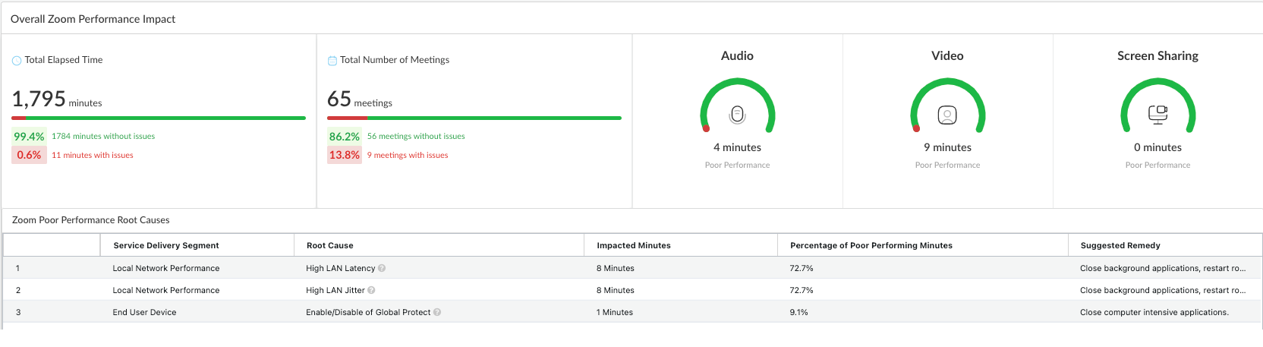Image resolution: width=1263 pixels, height=347 pixels.
Task: Select the End User Device table row
Action: [x=144, y=312]
